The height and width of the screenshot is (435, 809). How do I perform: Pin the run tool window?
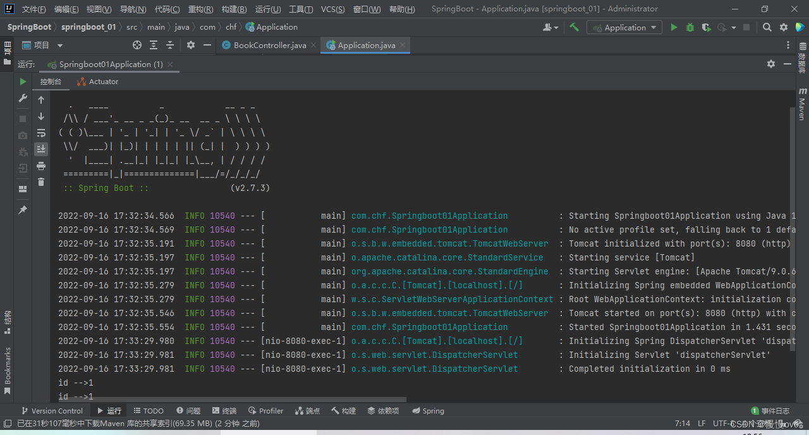pyautogui.click(x=23, y=209)
